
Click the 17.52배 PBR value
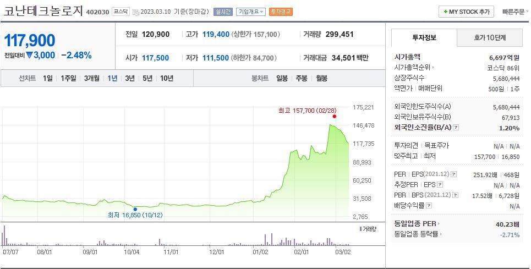click(482, 196)
